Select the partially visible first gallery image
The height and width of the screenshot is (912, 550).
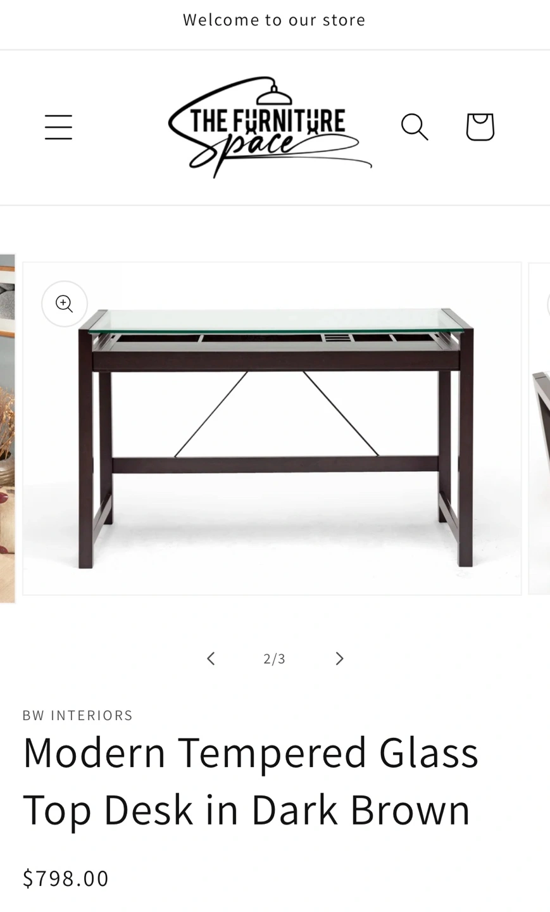tap(7, 429)
